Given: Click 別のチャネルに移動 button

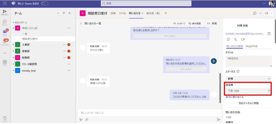Looking at the screenshot, I should pyautogui.click(x=249, y=103).
